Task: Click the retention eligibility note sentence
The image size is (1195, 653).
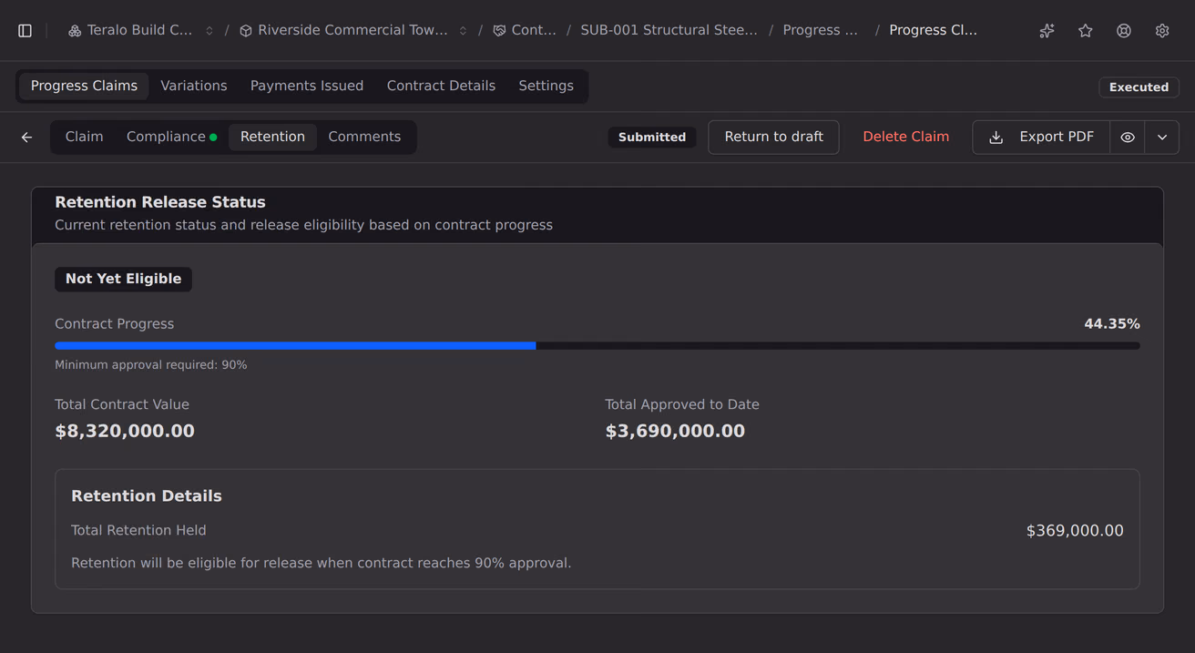Action: [x=322, y=564]
